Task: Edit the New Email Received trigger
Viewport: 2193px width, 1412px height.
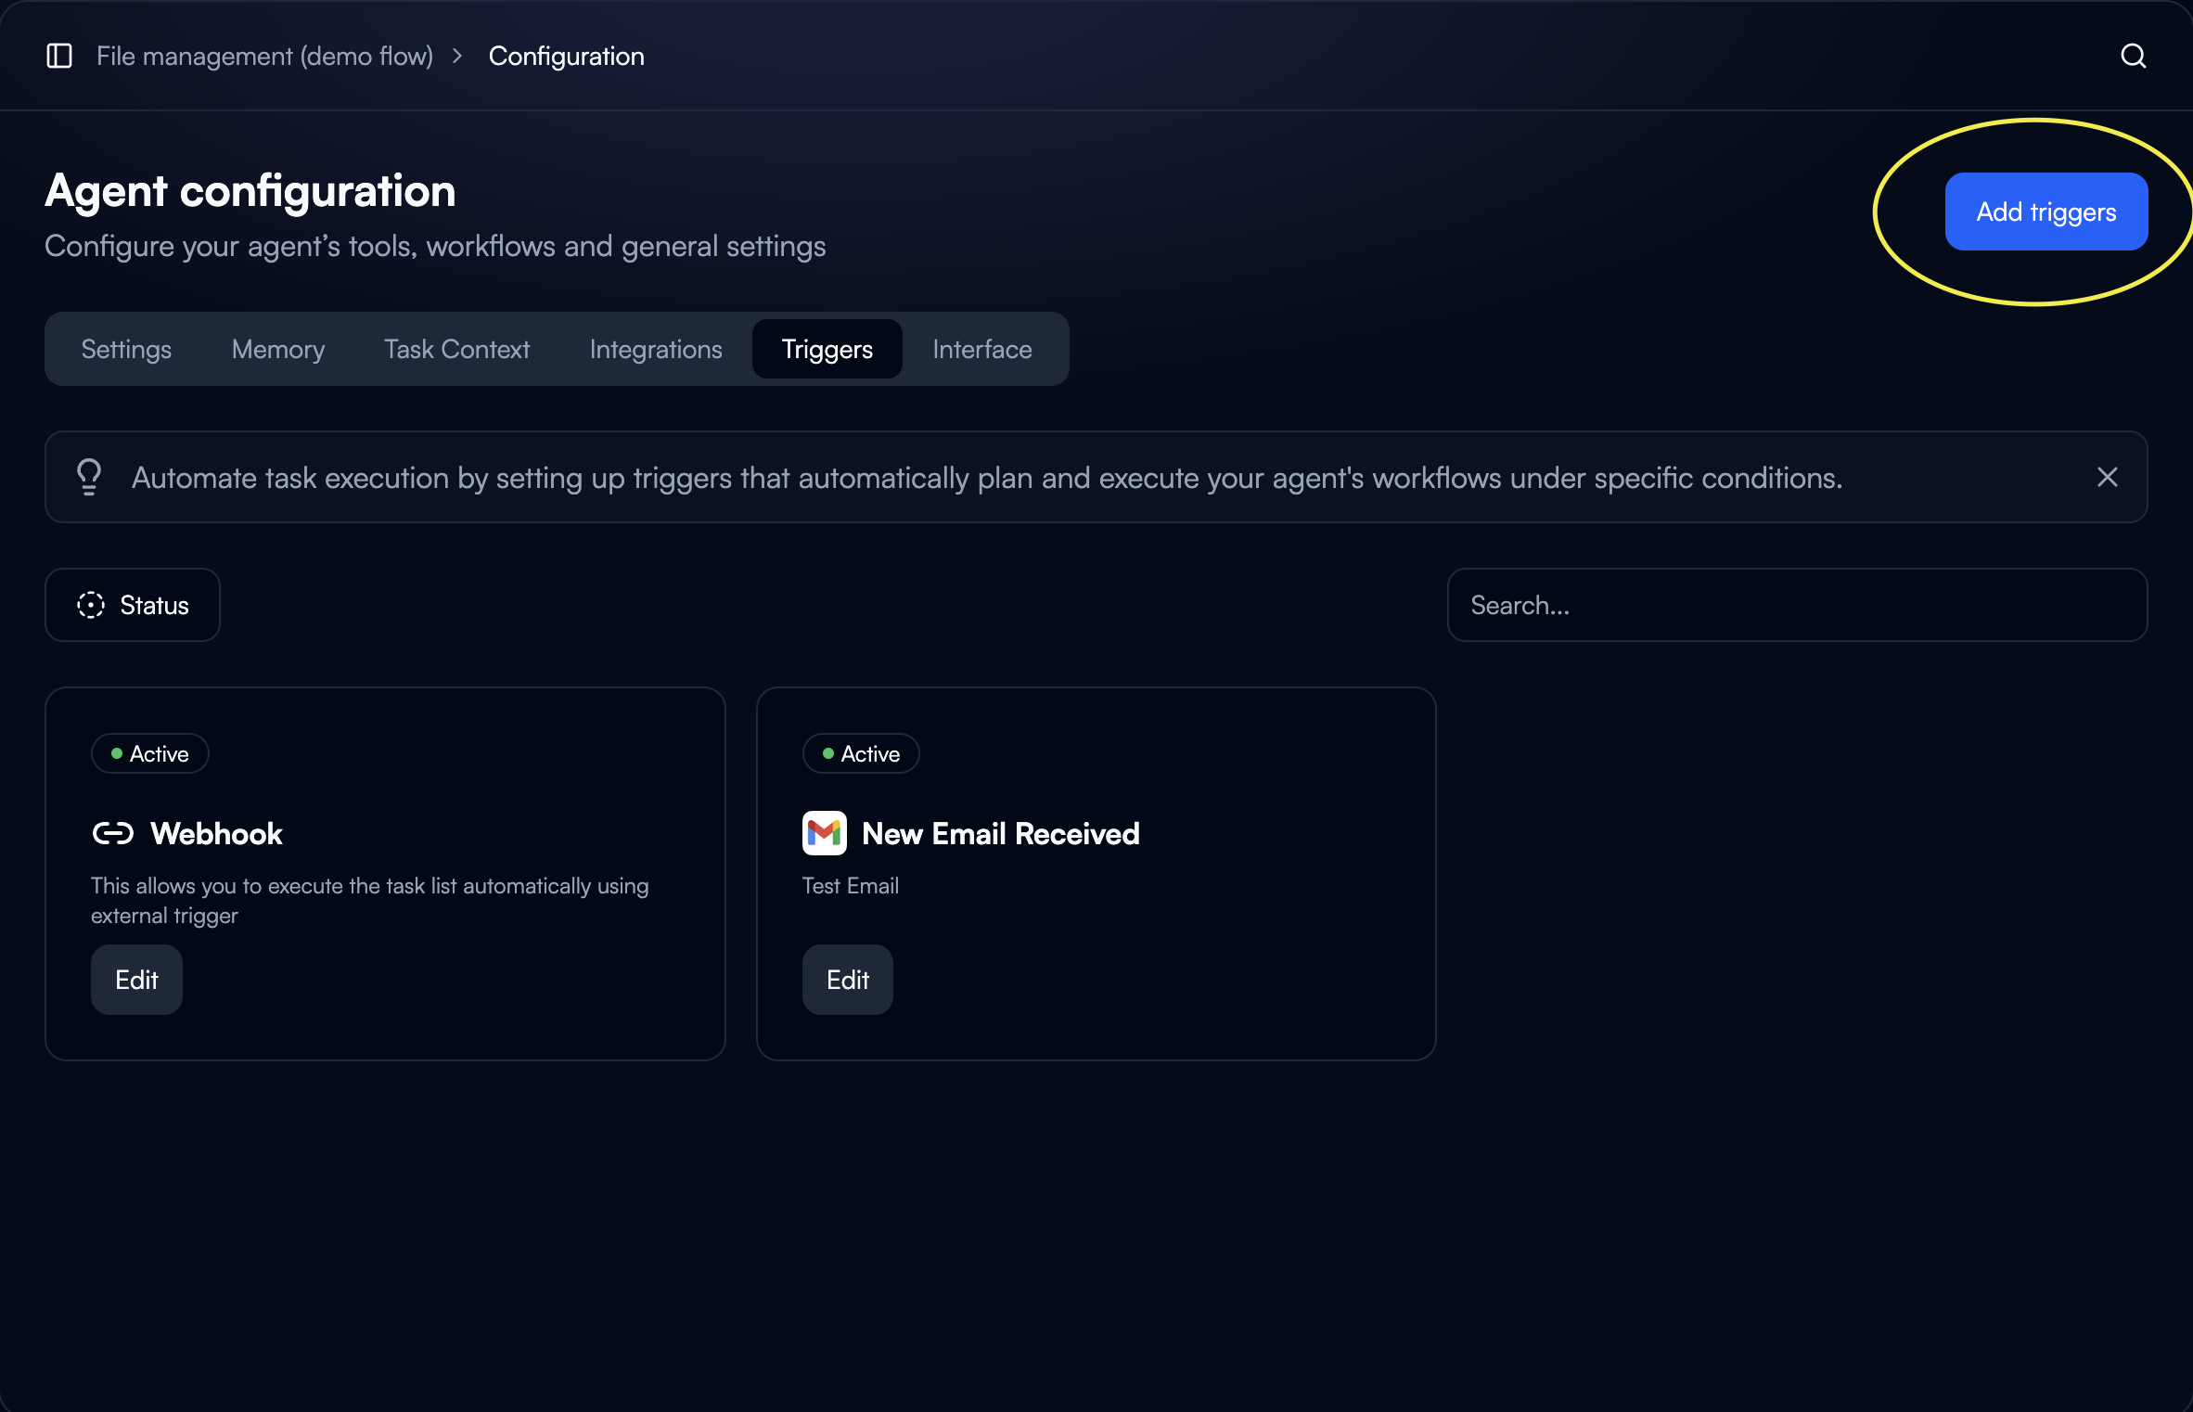Action: coord(847,980)
